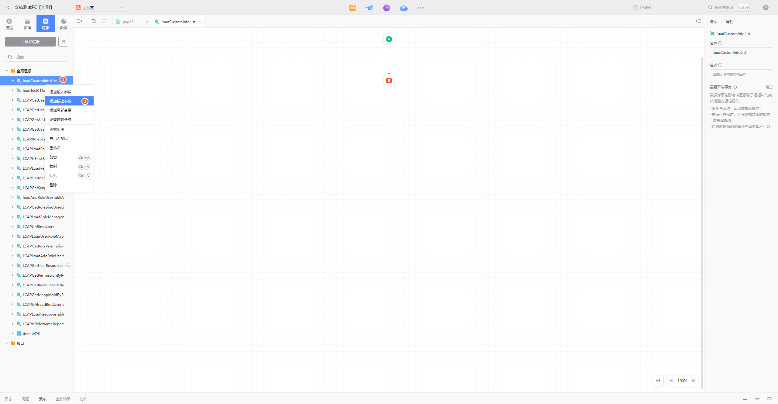The width and height of the screenshot is (778, 404).
Task: Expand the LCAPUnBindUsers node
Action: 13,226
